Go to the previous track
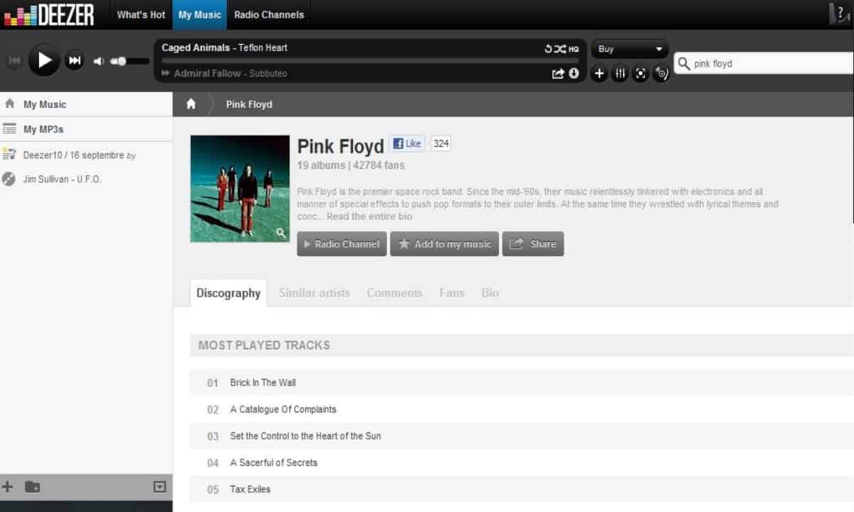 [x=14, y=61]
